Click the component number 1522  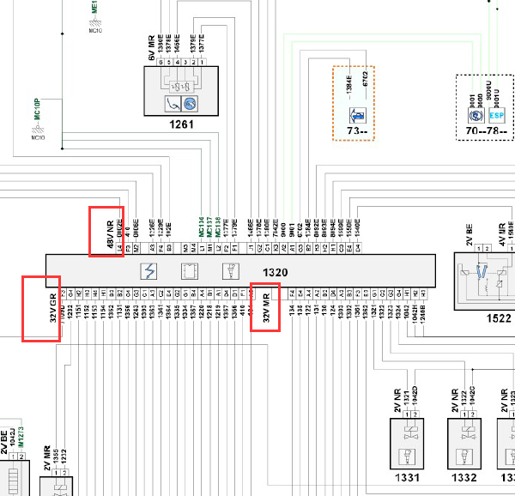point(499,318)
